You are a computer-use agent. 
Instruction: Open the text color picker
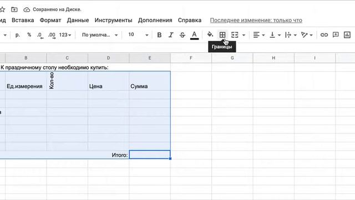[x=194, y=35]
